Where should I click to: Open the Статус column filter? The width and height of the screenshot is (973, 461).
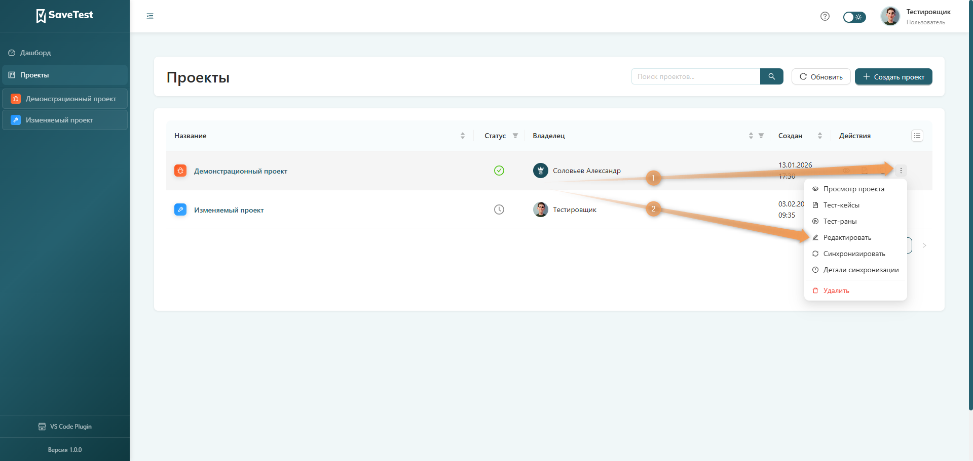tap(515, 136)
